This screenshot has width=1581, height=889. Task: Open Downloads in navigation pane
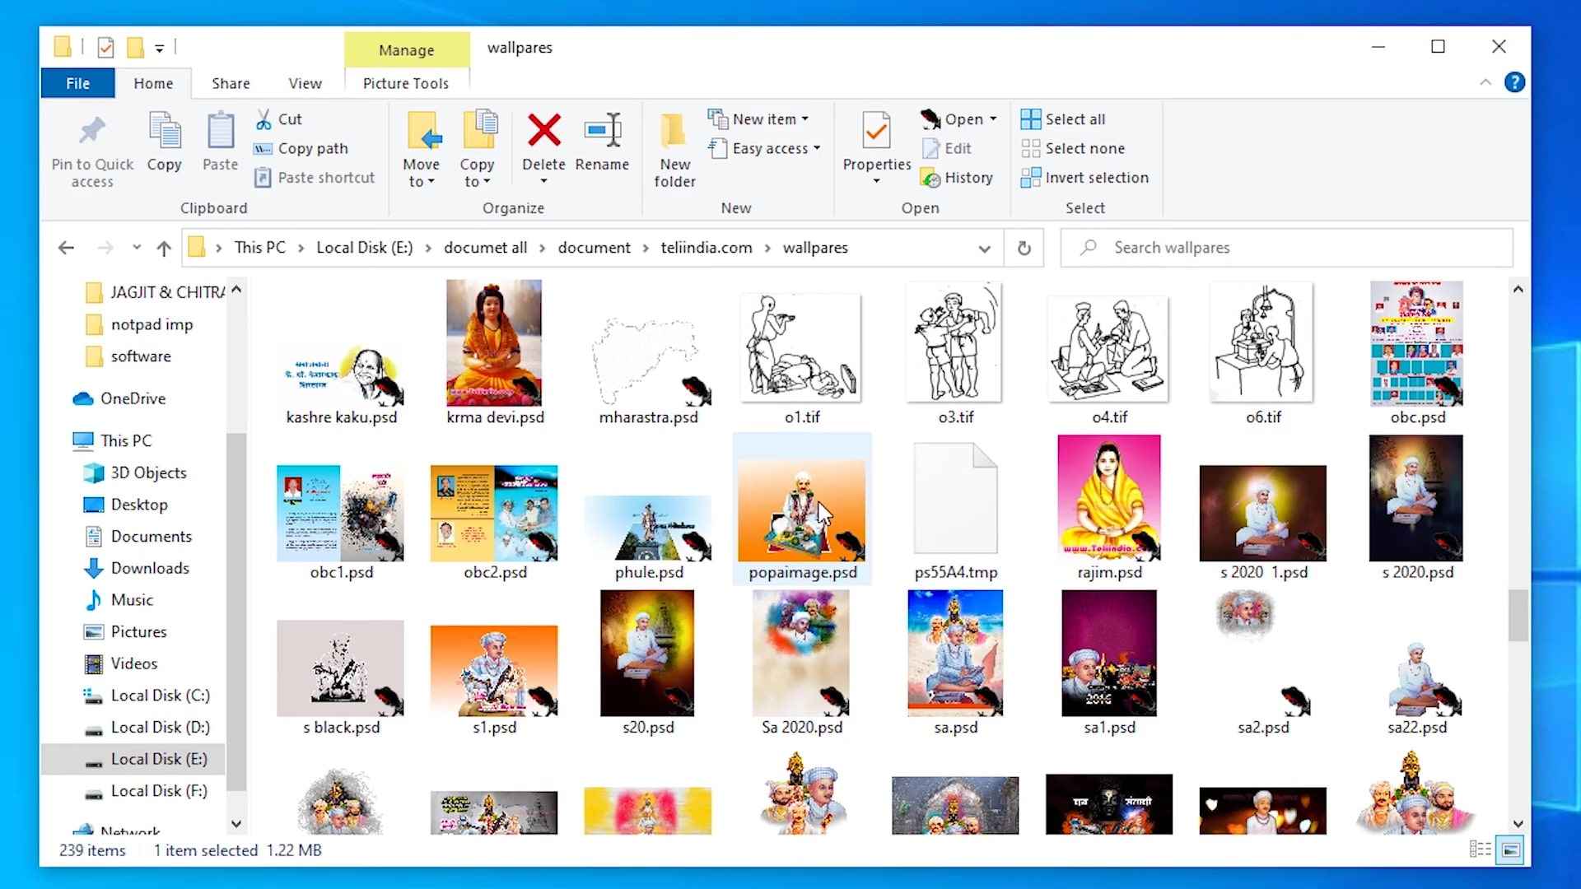pyautogui.click(x=137, y=568)
